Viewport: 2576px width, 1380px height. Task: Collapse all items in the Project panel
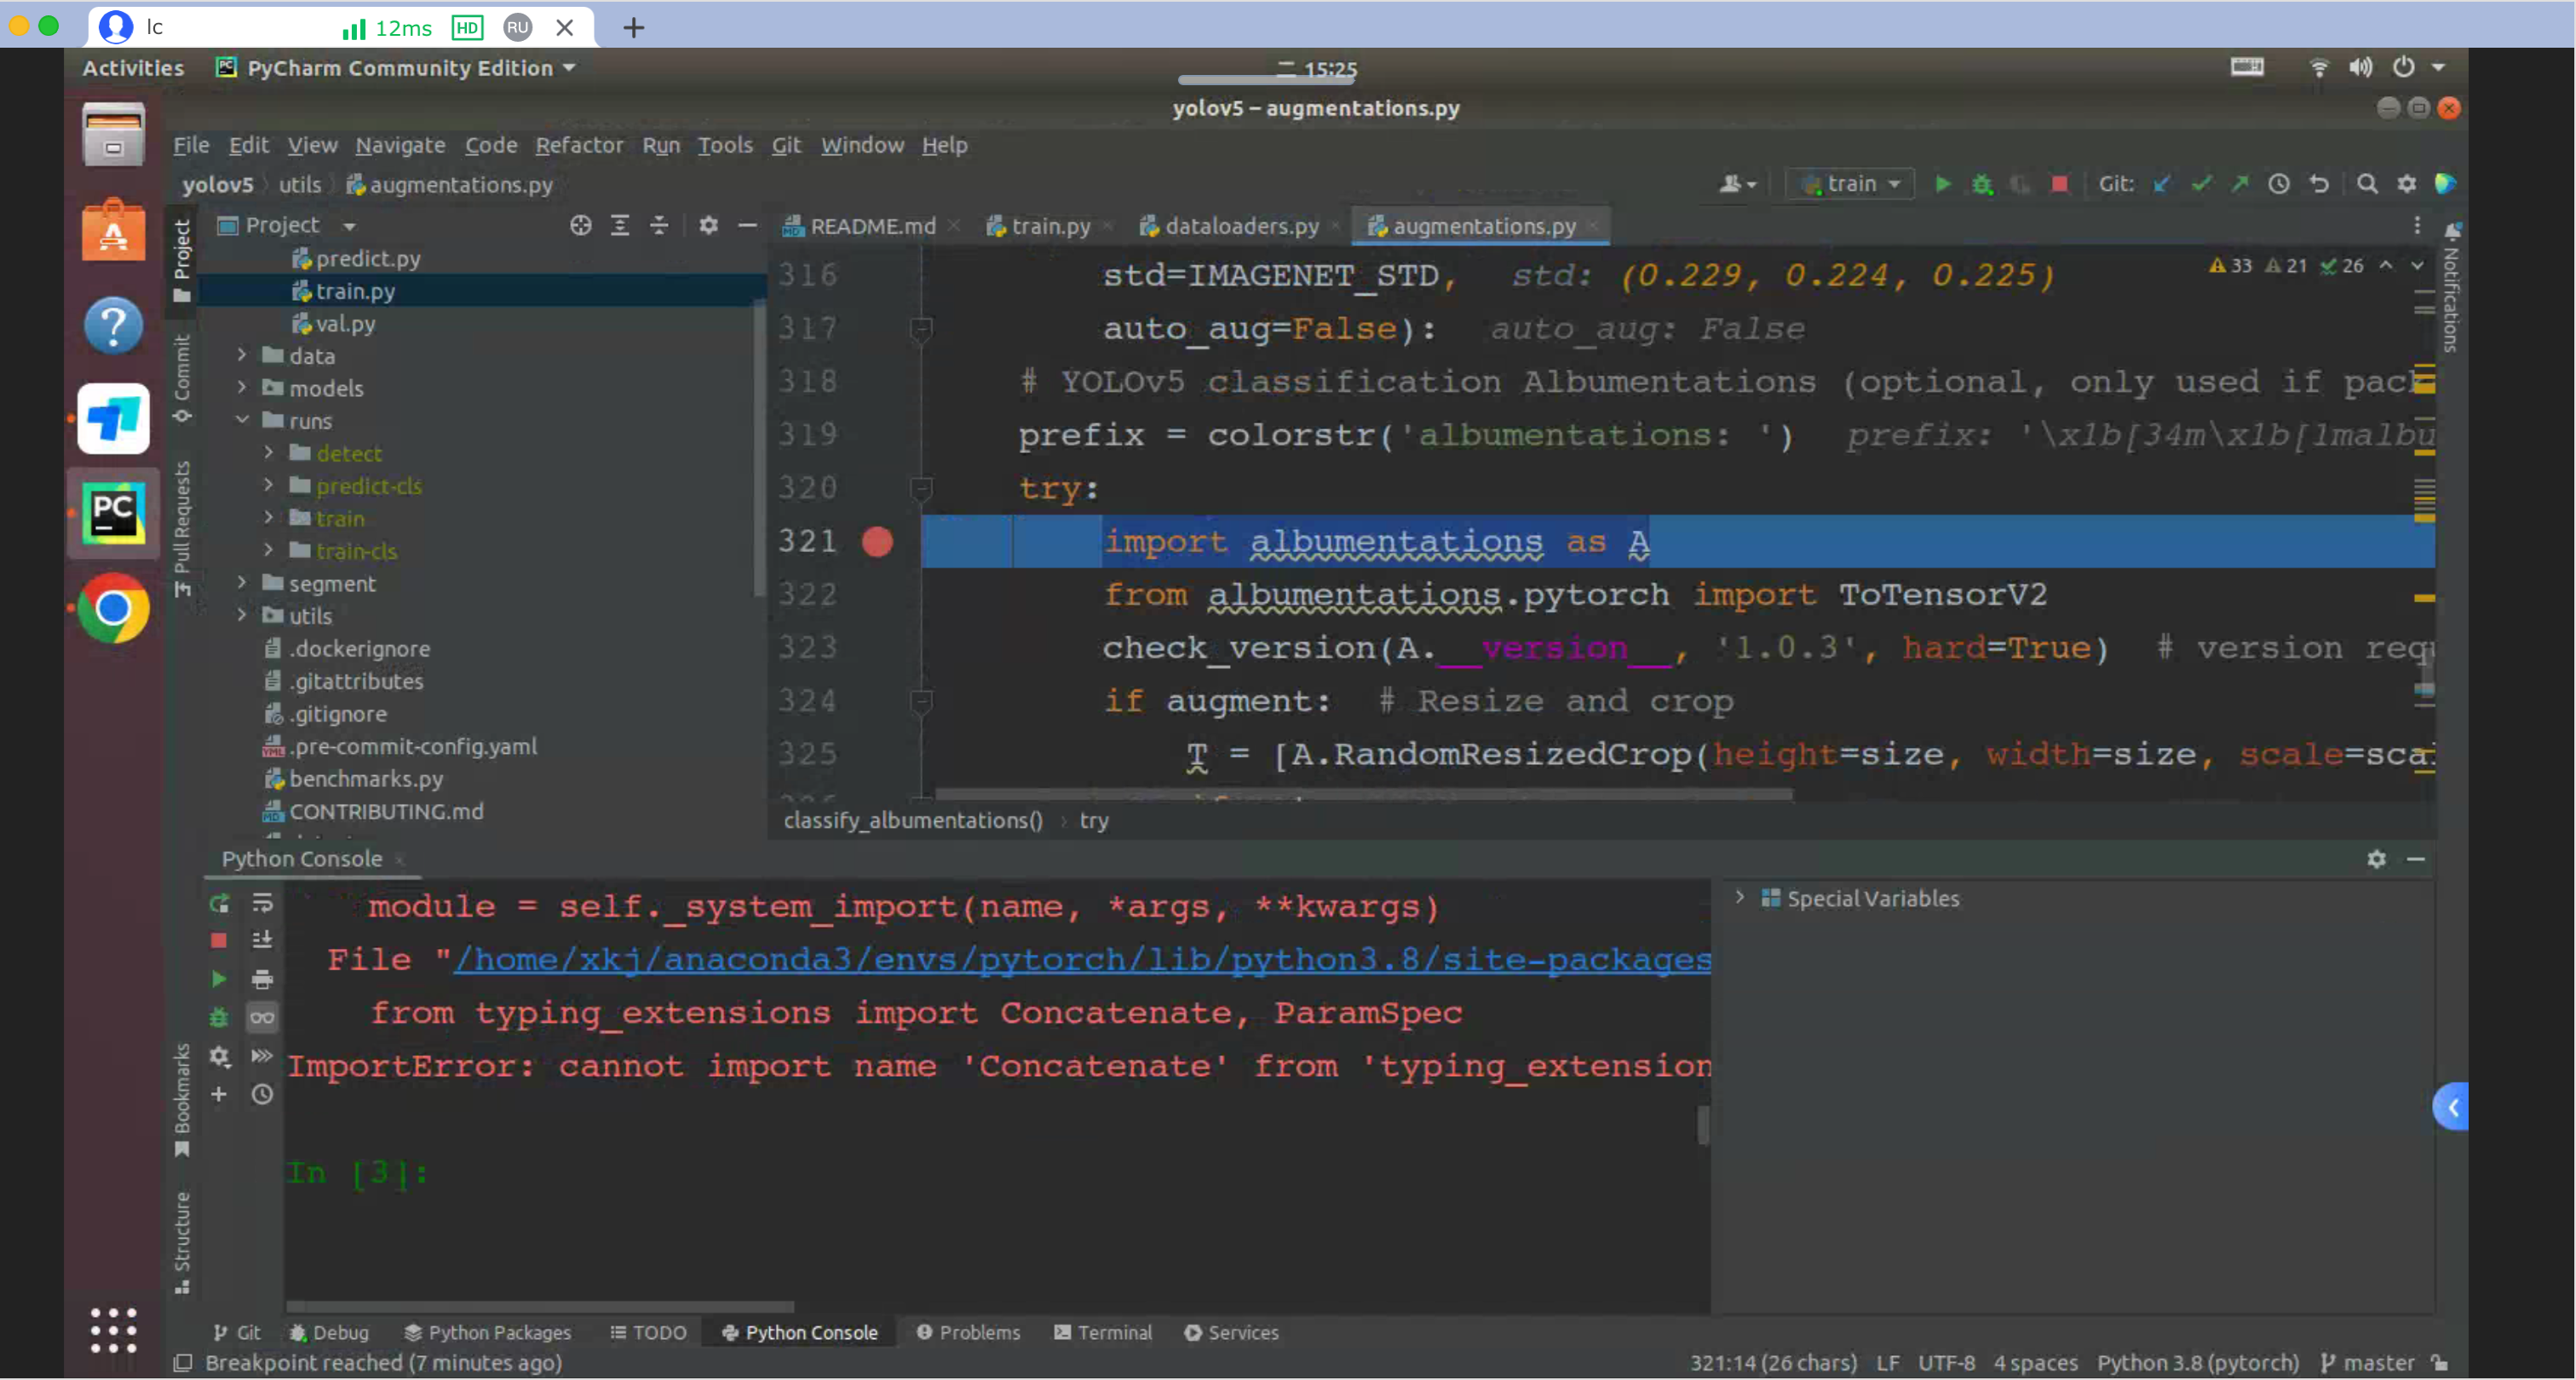[x=659, y=225]
